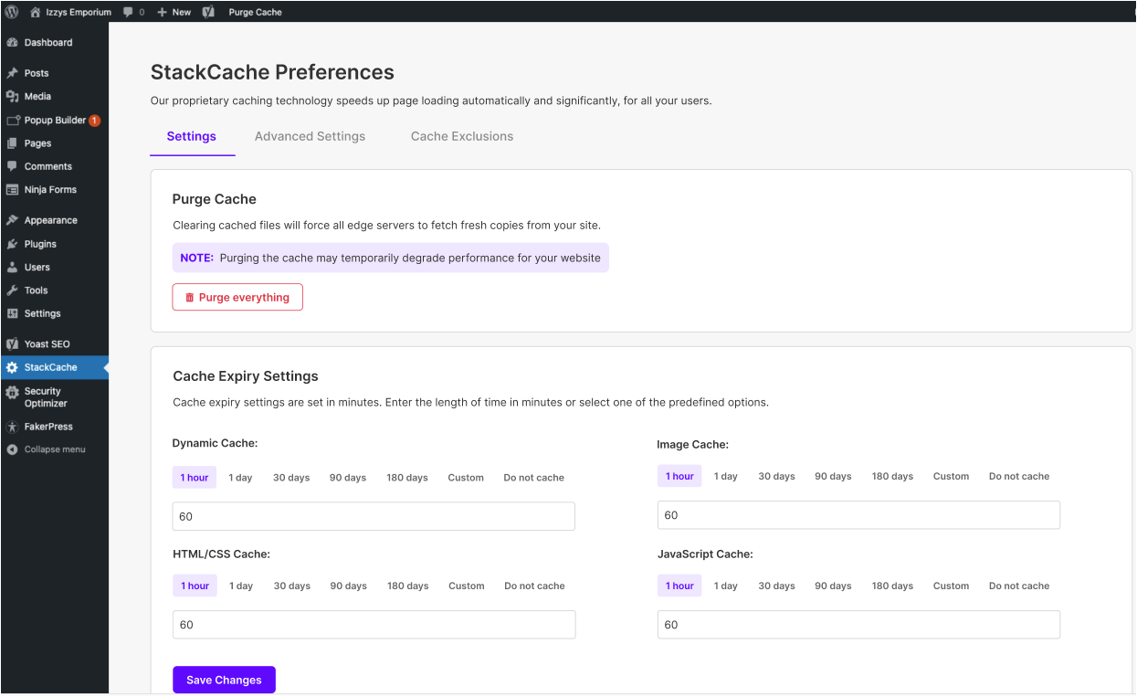Click the trash icon in Purge everything
Screen dimensions: 1137x697
190,298
